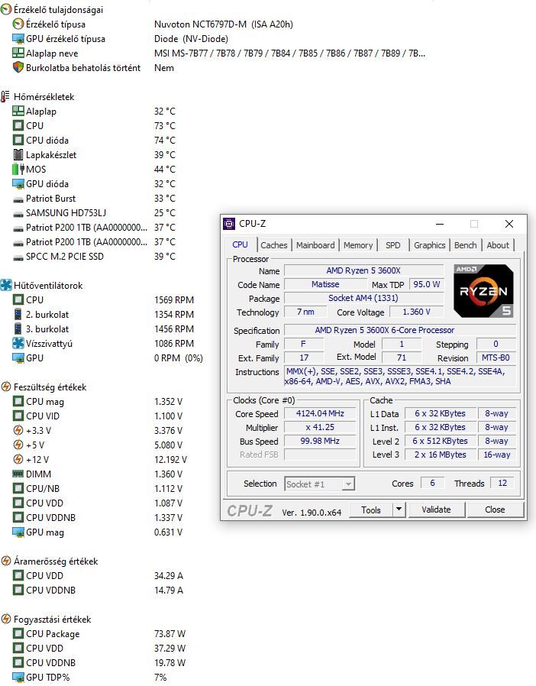
Task: Click the Lapkakészlet chipset icon
Action: click(x=18, y=155)
